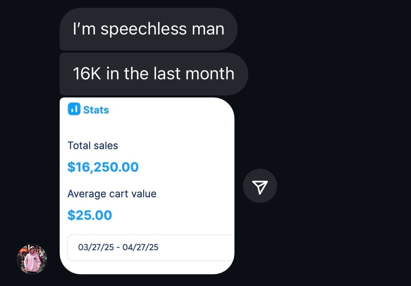Tap the forward arrow icon beside the image
Viewport: 411px width, 286px height.
click(x=260, y=186)
